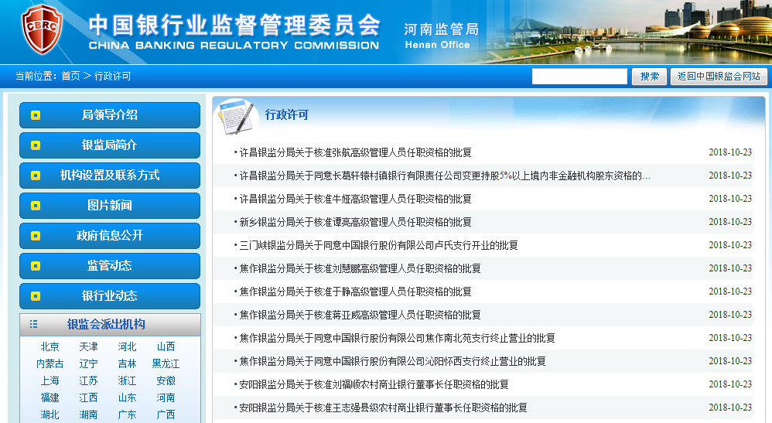The image size is (772, 423).
Task: Open the 政府信息公开 section
Action: point(109,236)
